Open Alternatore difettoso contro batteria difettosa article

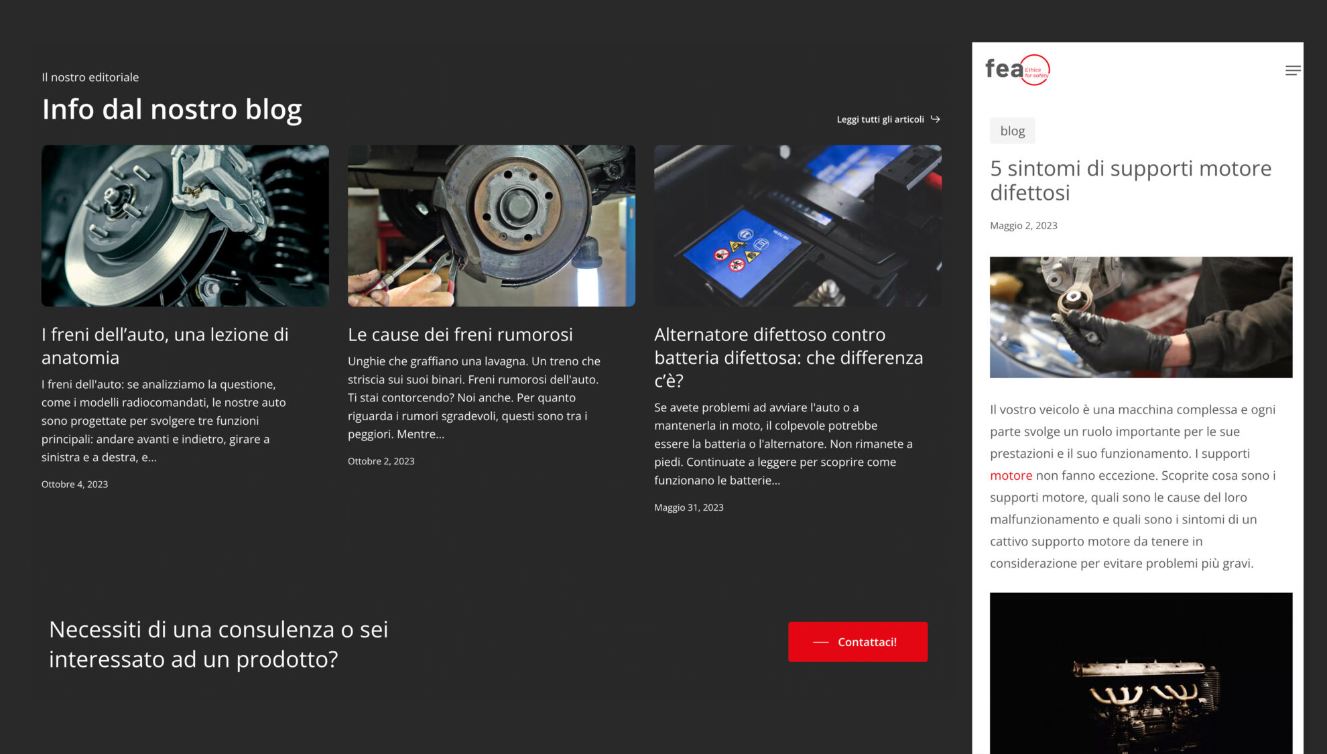788,357
